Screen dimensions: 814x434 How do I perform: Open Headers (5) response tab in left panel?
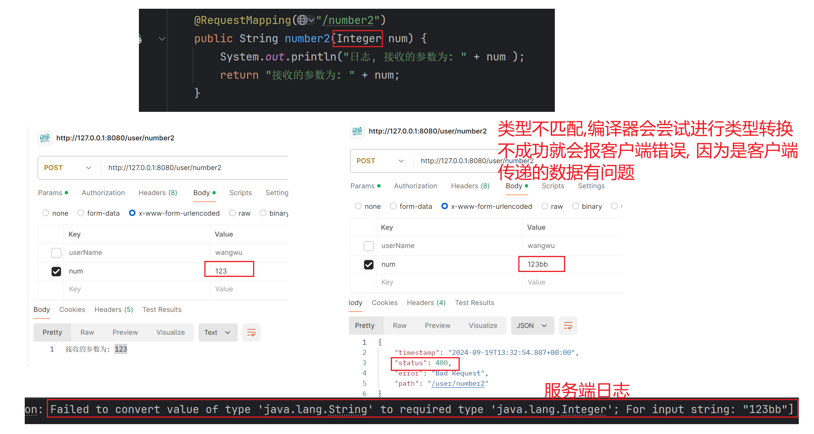(114, 310)
